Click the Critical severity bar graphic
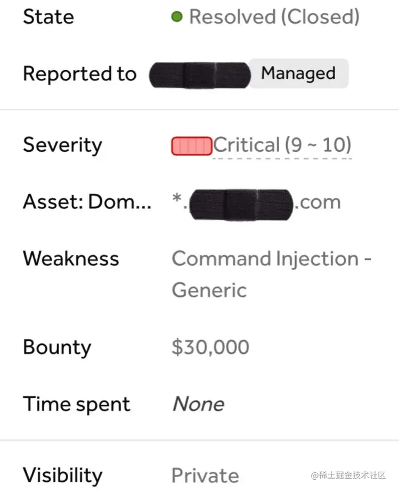 191,145
